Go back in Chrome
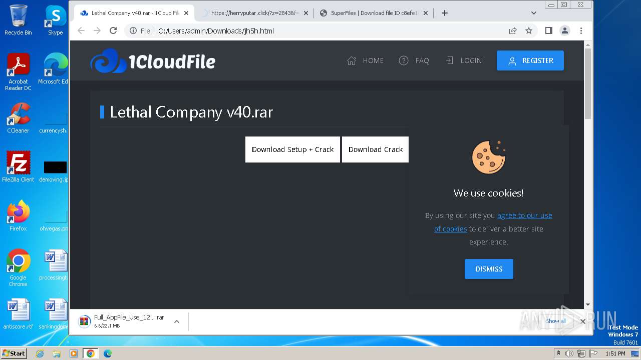The image size is (641, 360). point(81,30)
